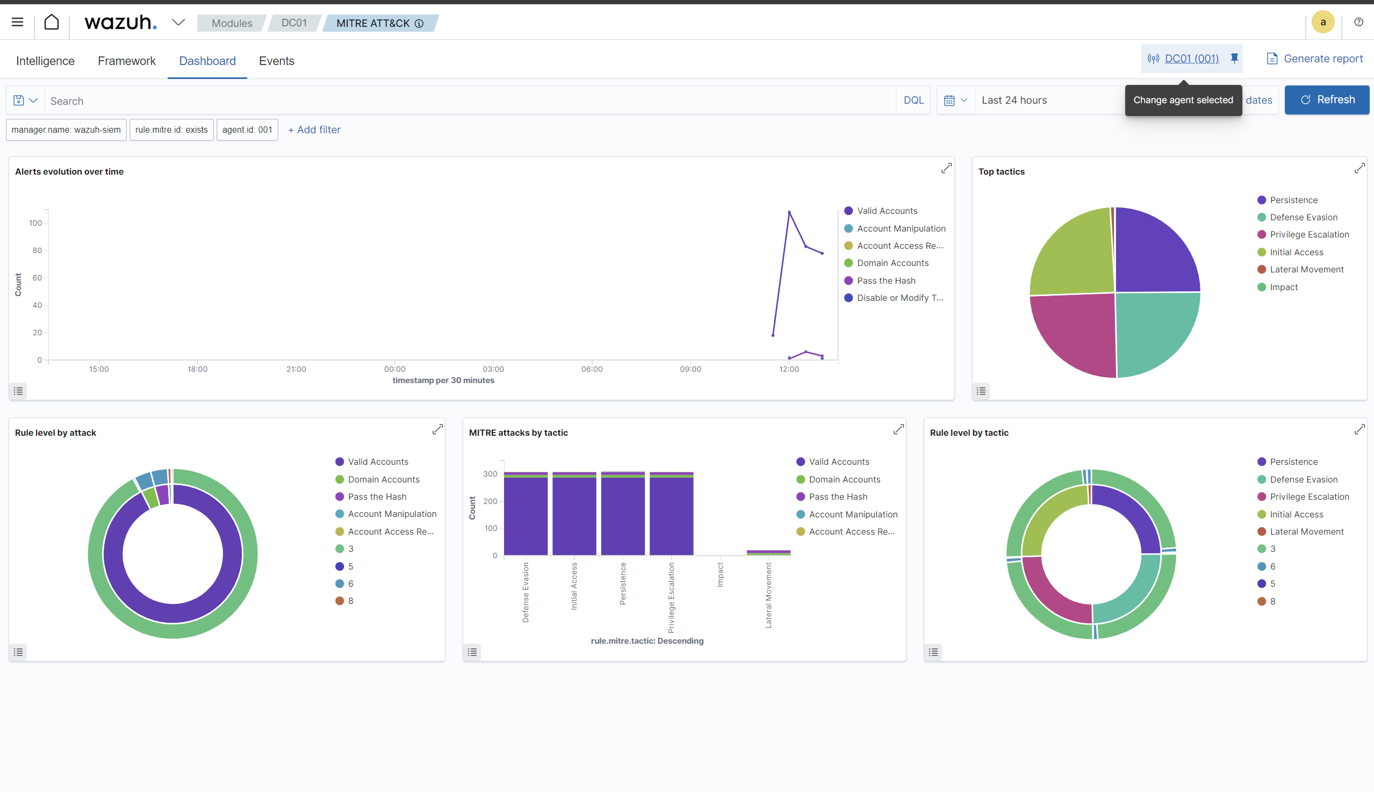The height and width of the screenshot is (792, 1374).
Task: Toggle Persistence in Top tactics legend
Action: (1293, 200)
